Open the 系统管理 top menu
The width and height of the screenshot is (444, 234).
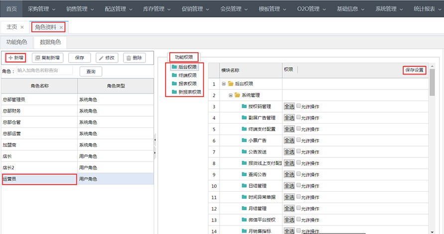pos(389,9)
